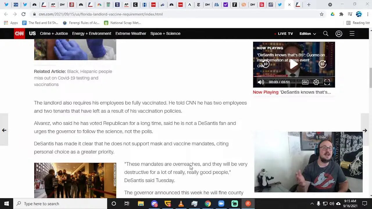The height and width of the screenshot is (209, 372).
Task: Click the LIVE TV link
Action: click(x=284, y=34)
